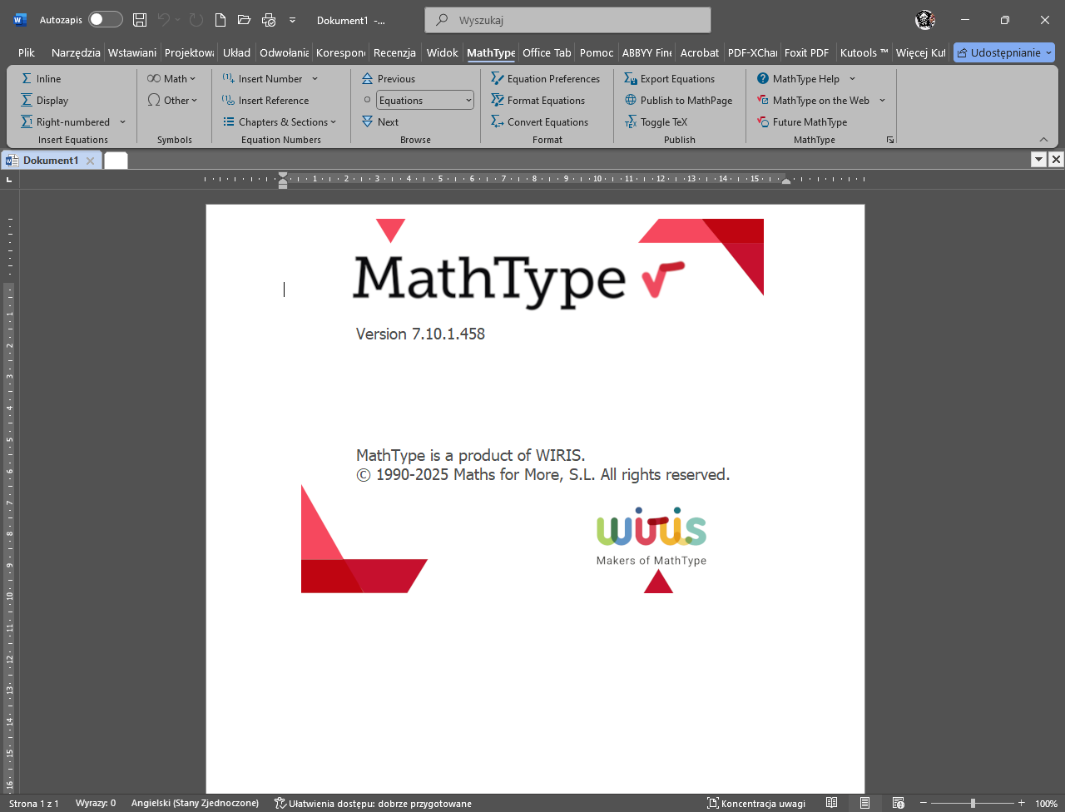Open the Math symbols dropdown
1065x812 pixels.
[x=171, y=78]
